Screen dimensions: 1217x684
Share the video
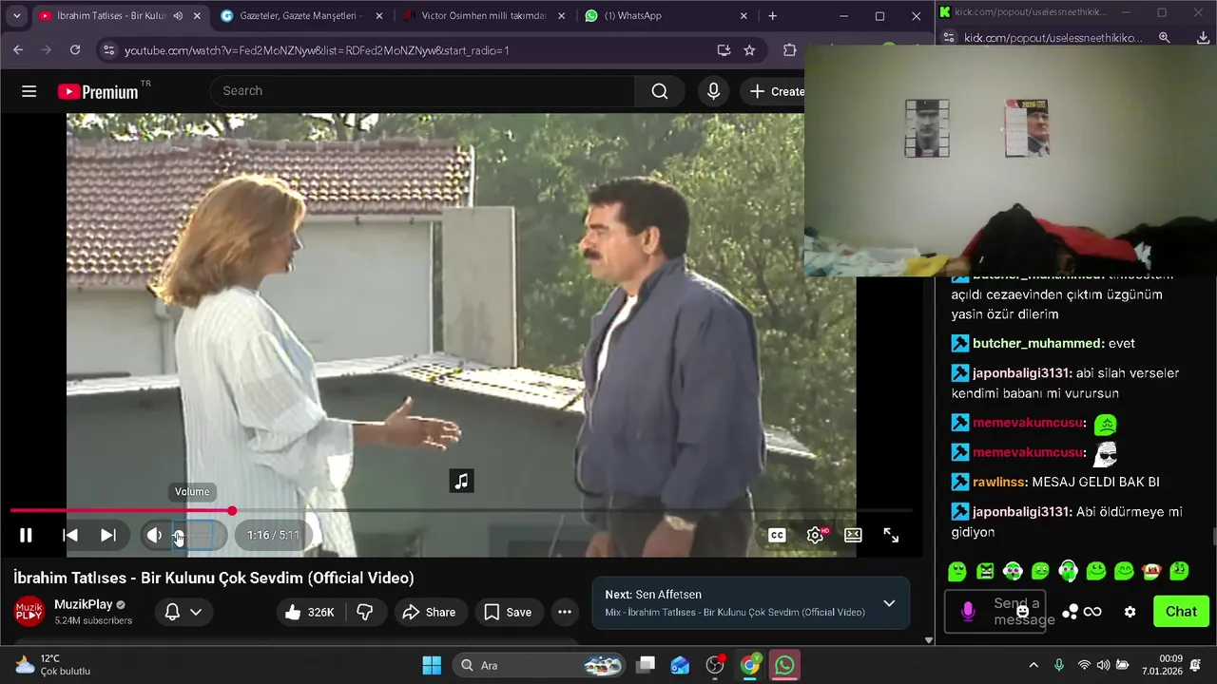click(429, 613)
